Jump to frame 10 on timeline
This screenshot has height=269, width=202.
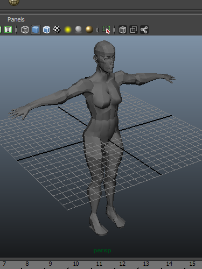point(76,264)
